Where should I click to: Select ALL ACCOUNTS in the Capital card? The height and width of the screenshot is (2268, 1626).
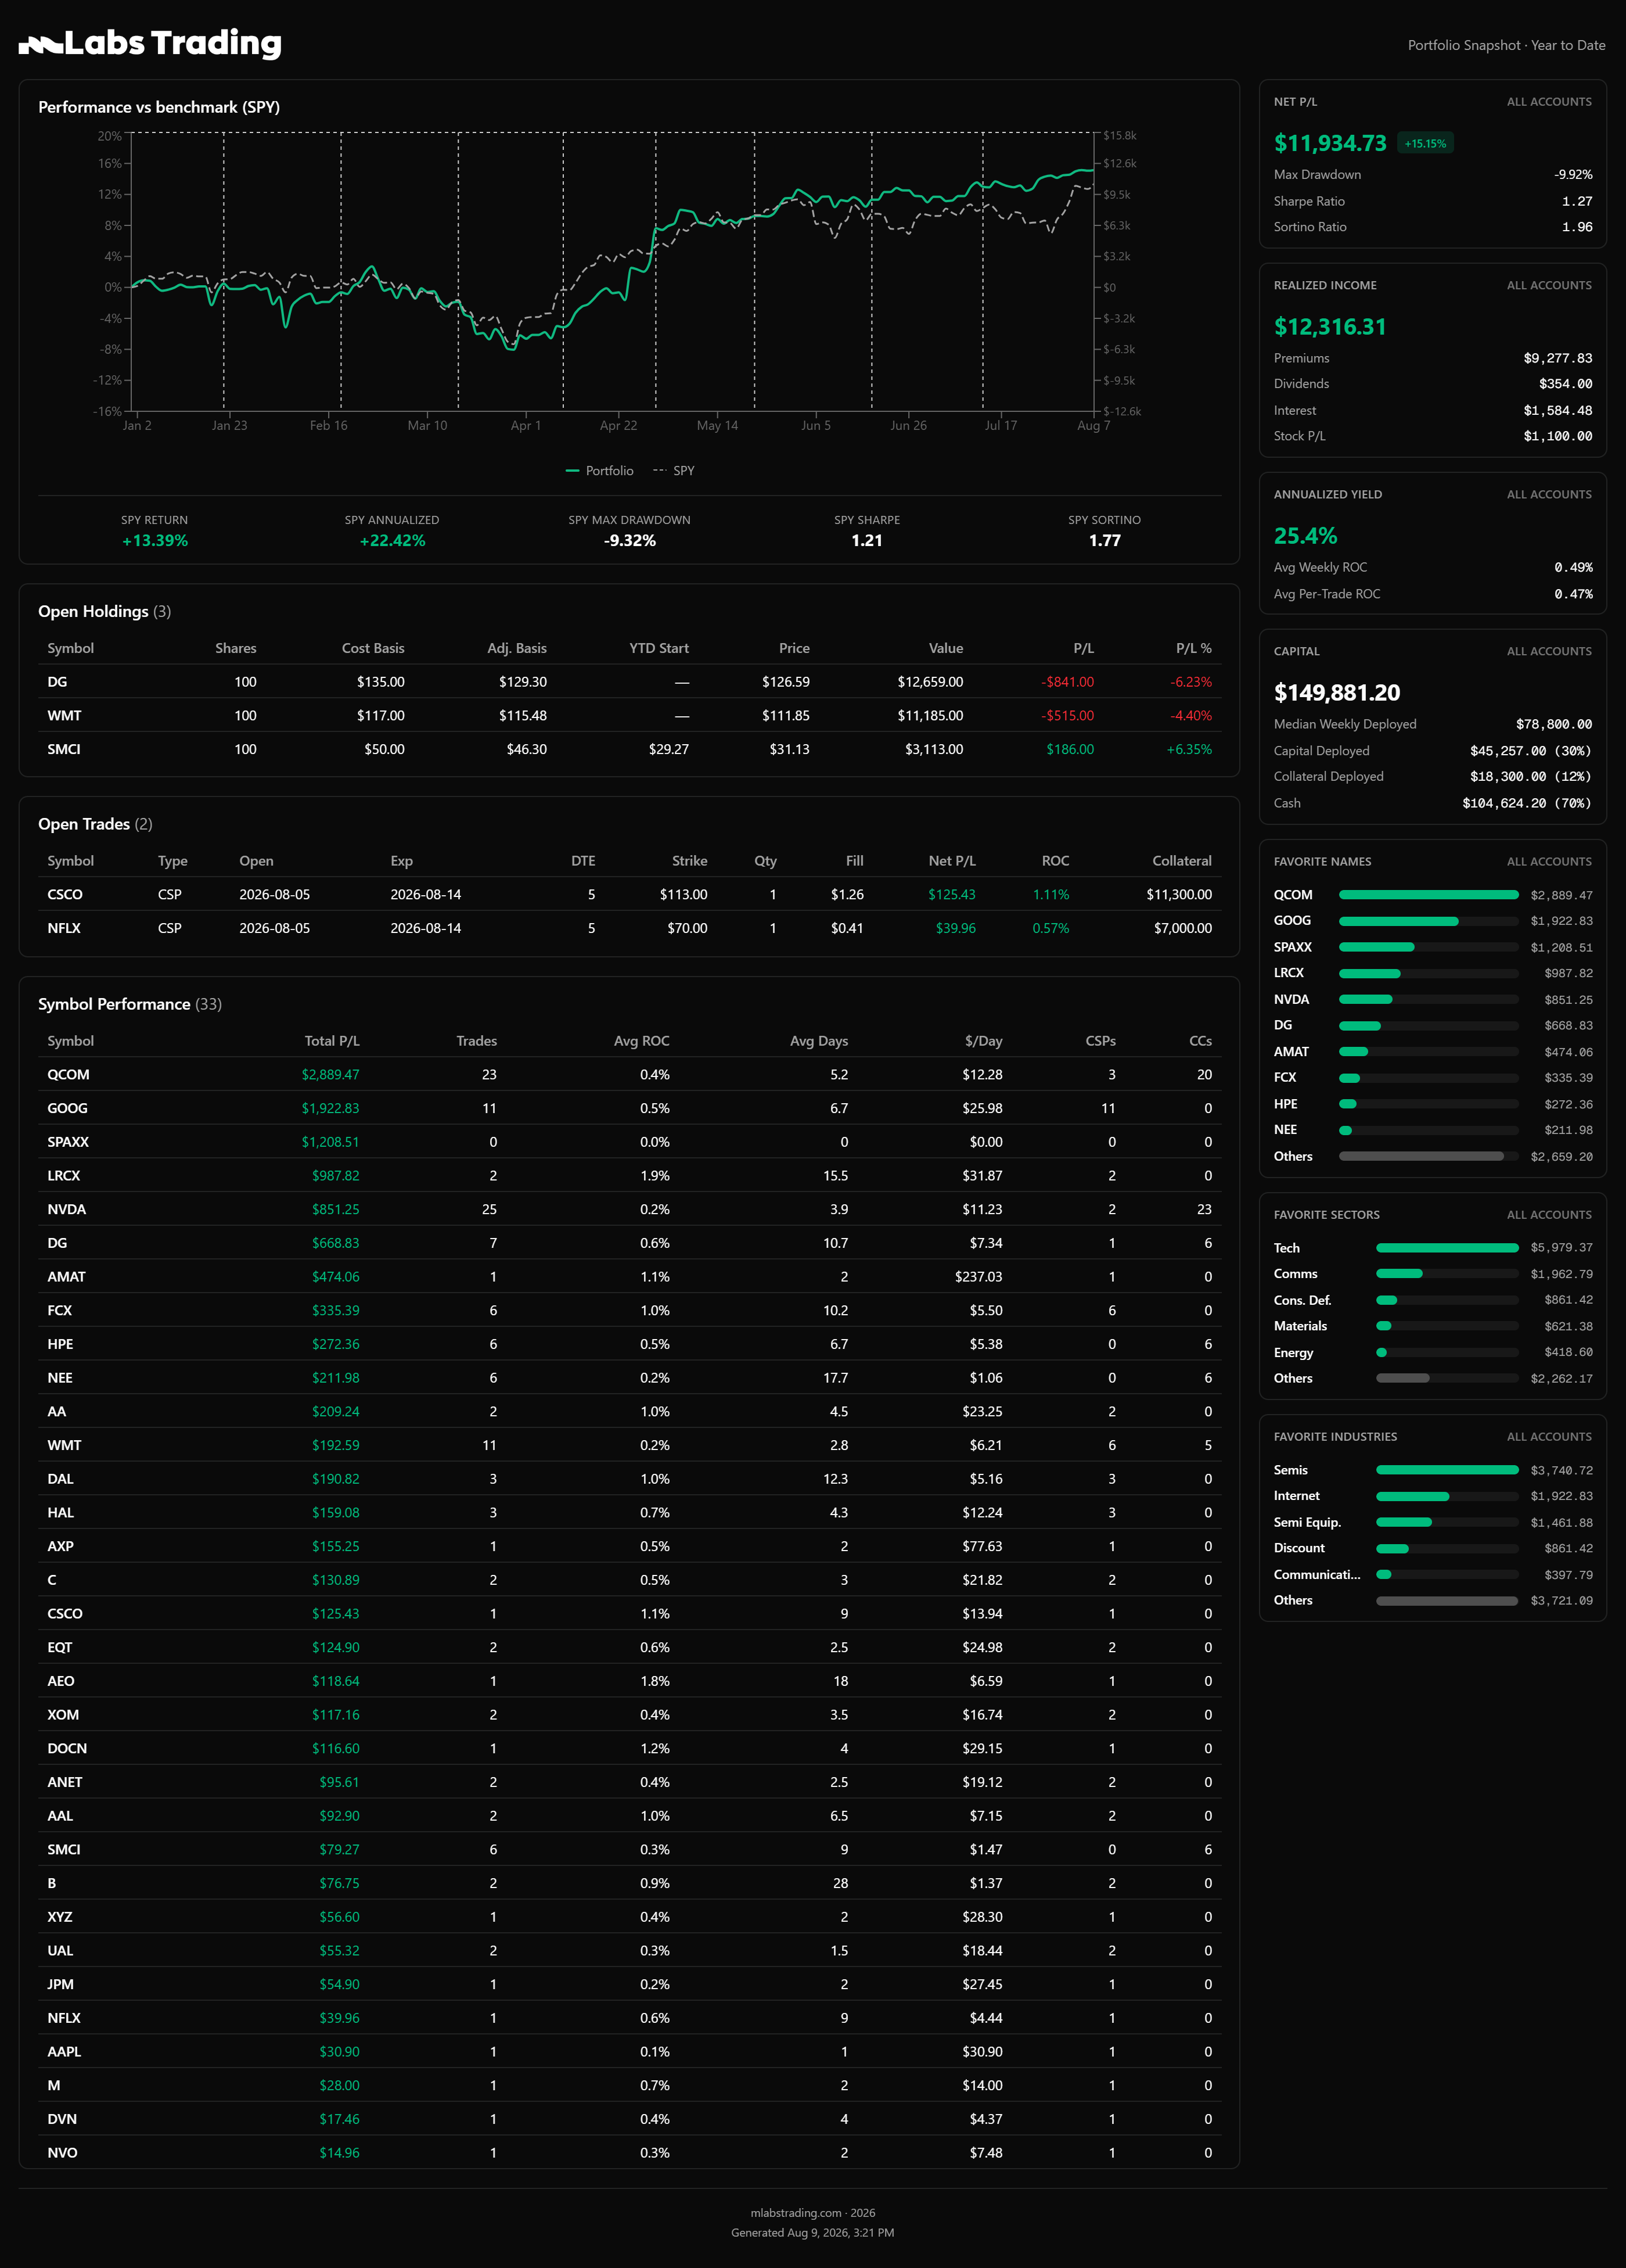click(x=1549, y=652)
